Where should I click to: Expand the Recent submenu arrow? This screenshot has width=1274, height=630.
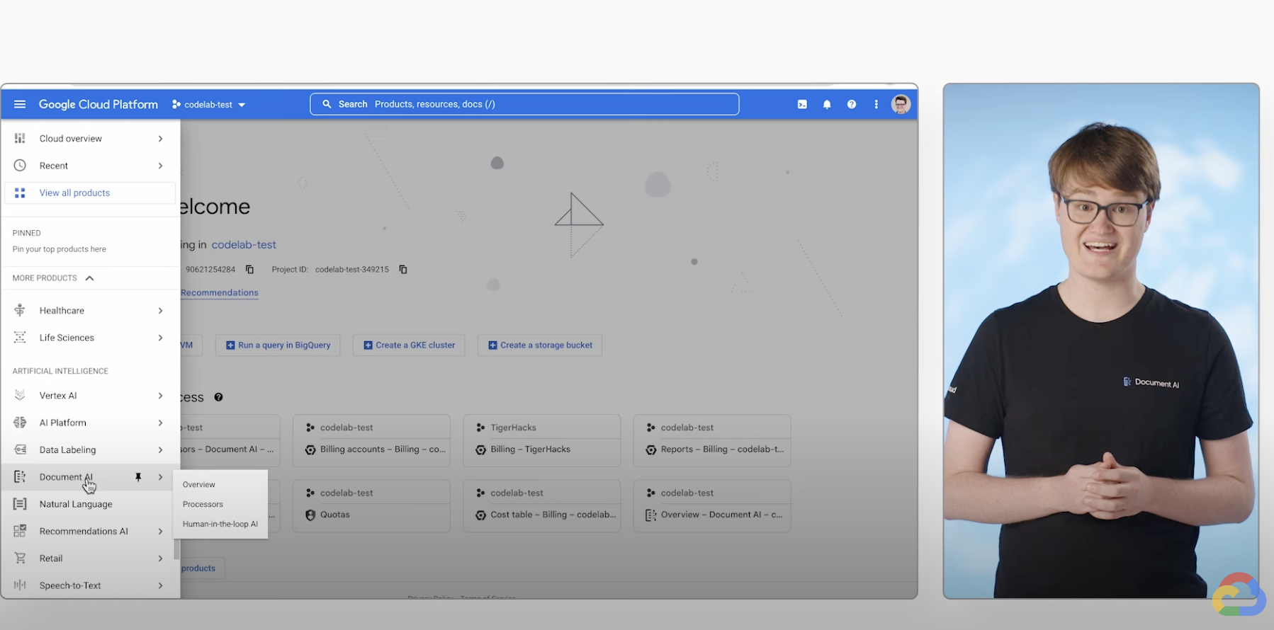(160, 165)
